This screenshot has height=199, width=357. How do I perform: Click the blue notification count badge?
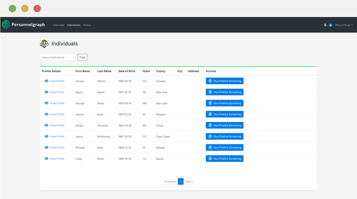pyautogui.click(x=331, y=25)
